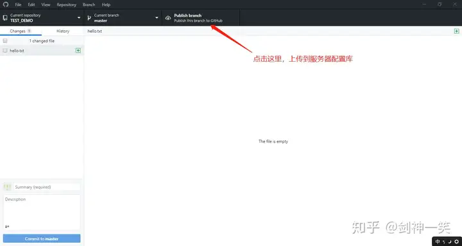Image resolution: width=462 pixels, height=246 pixels.
Task: Click the IME punctuation mode icon
Action: 444,242
